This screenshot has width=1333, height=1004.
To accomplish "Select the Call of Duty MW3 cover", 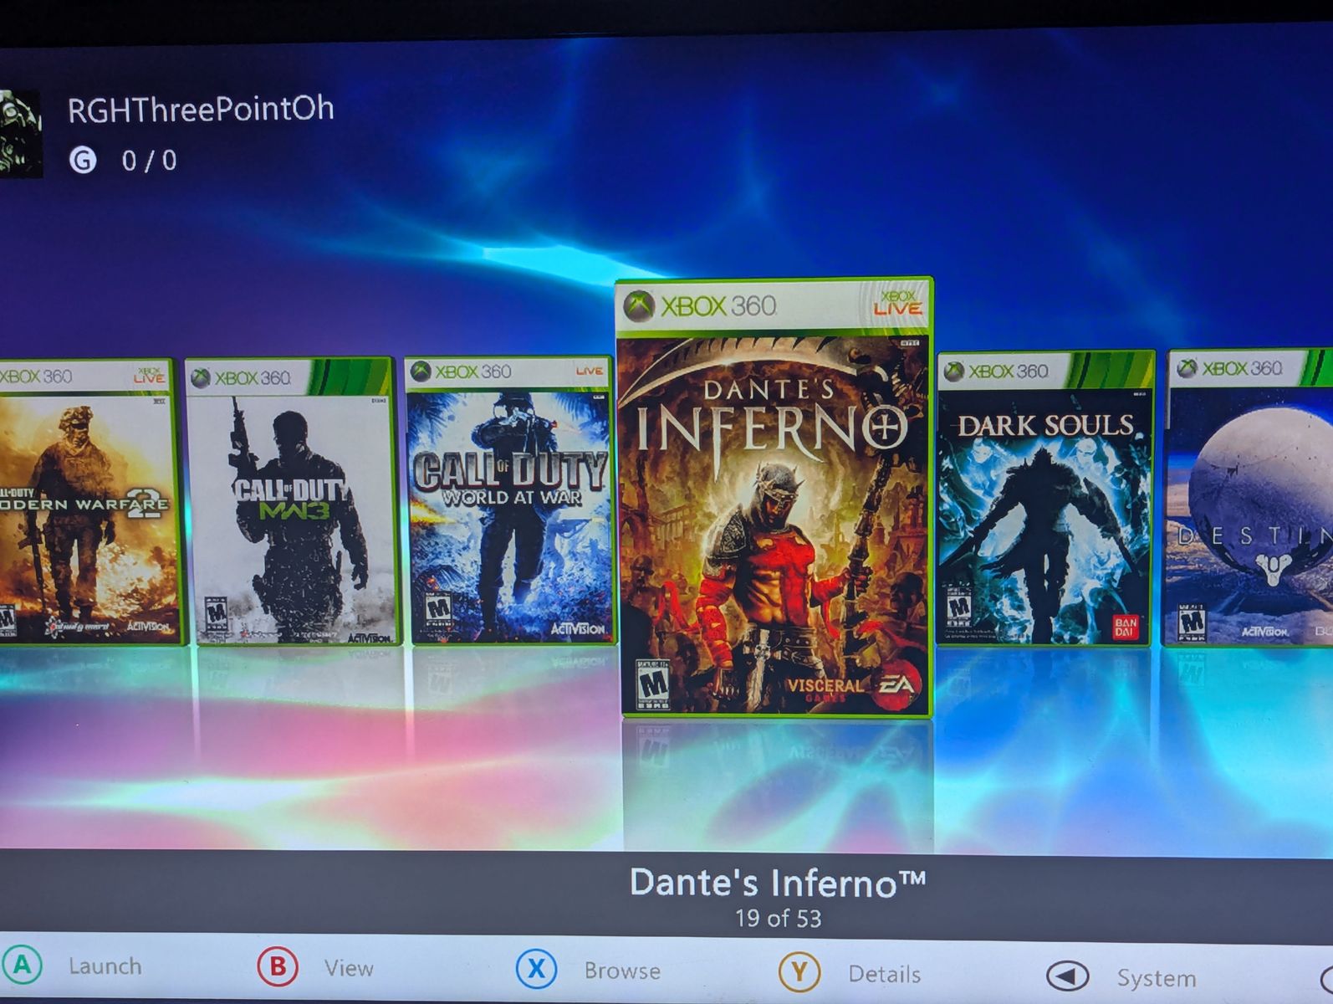I will click(x=293, y=501).
